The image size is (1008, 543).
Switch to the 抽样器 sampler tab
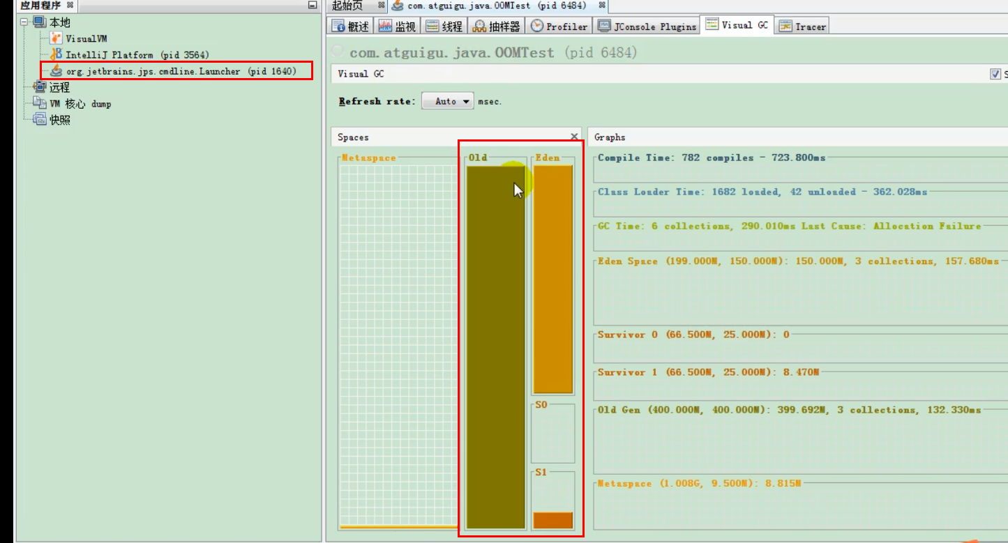coord(497,26)
